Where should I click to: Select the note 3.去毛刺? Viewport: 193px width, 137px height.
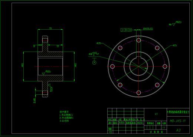64,121
